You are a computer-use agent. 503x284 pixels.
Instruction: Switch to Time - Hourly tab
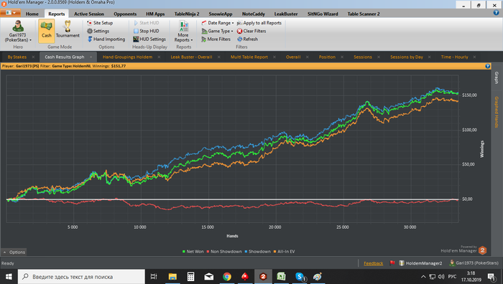[x=454, y=57]
